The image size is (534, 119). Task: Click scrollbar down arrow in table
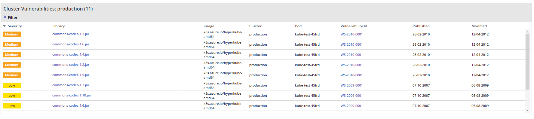[x=527, y=111]
